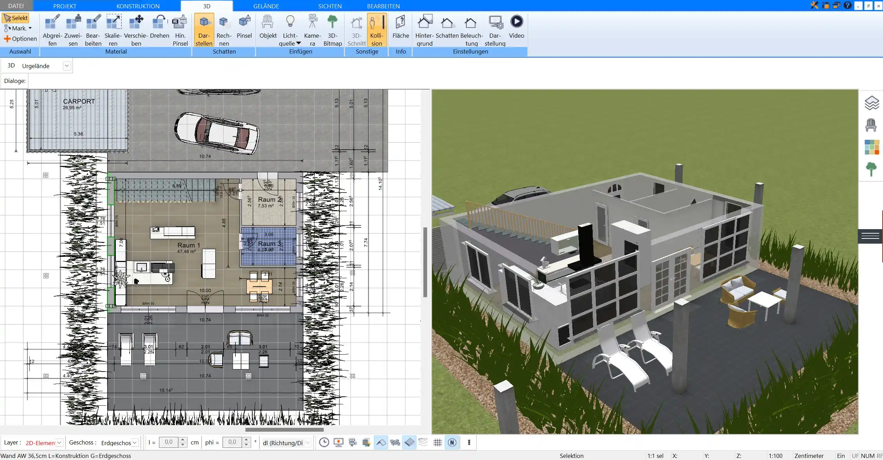Open the Bearbeiten material edit tool

click(93, 30)
